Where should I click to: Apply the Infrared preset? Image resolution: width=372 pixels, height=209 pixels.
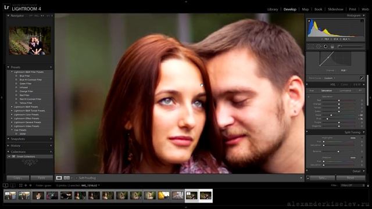tap(24, 88)
